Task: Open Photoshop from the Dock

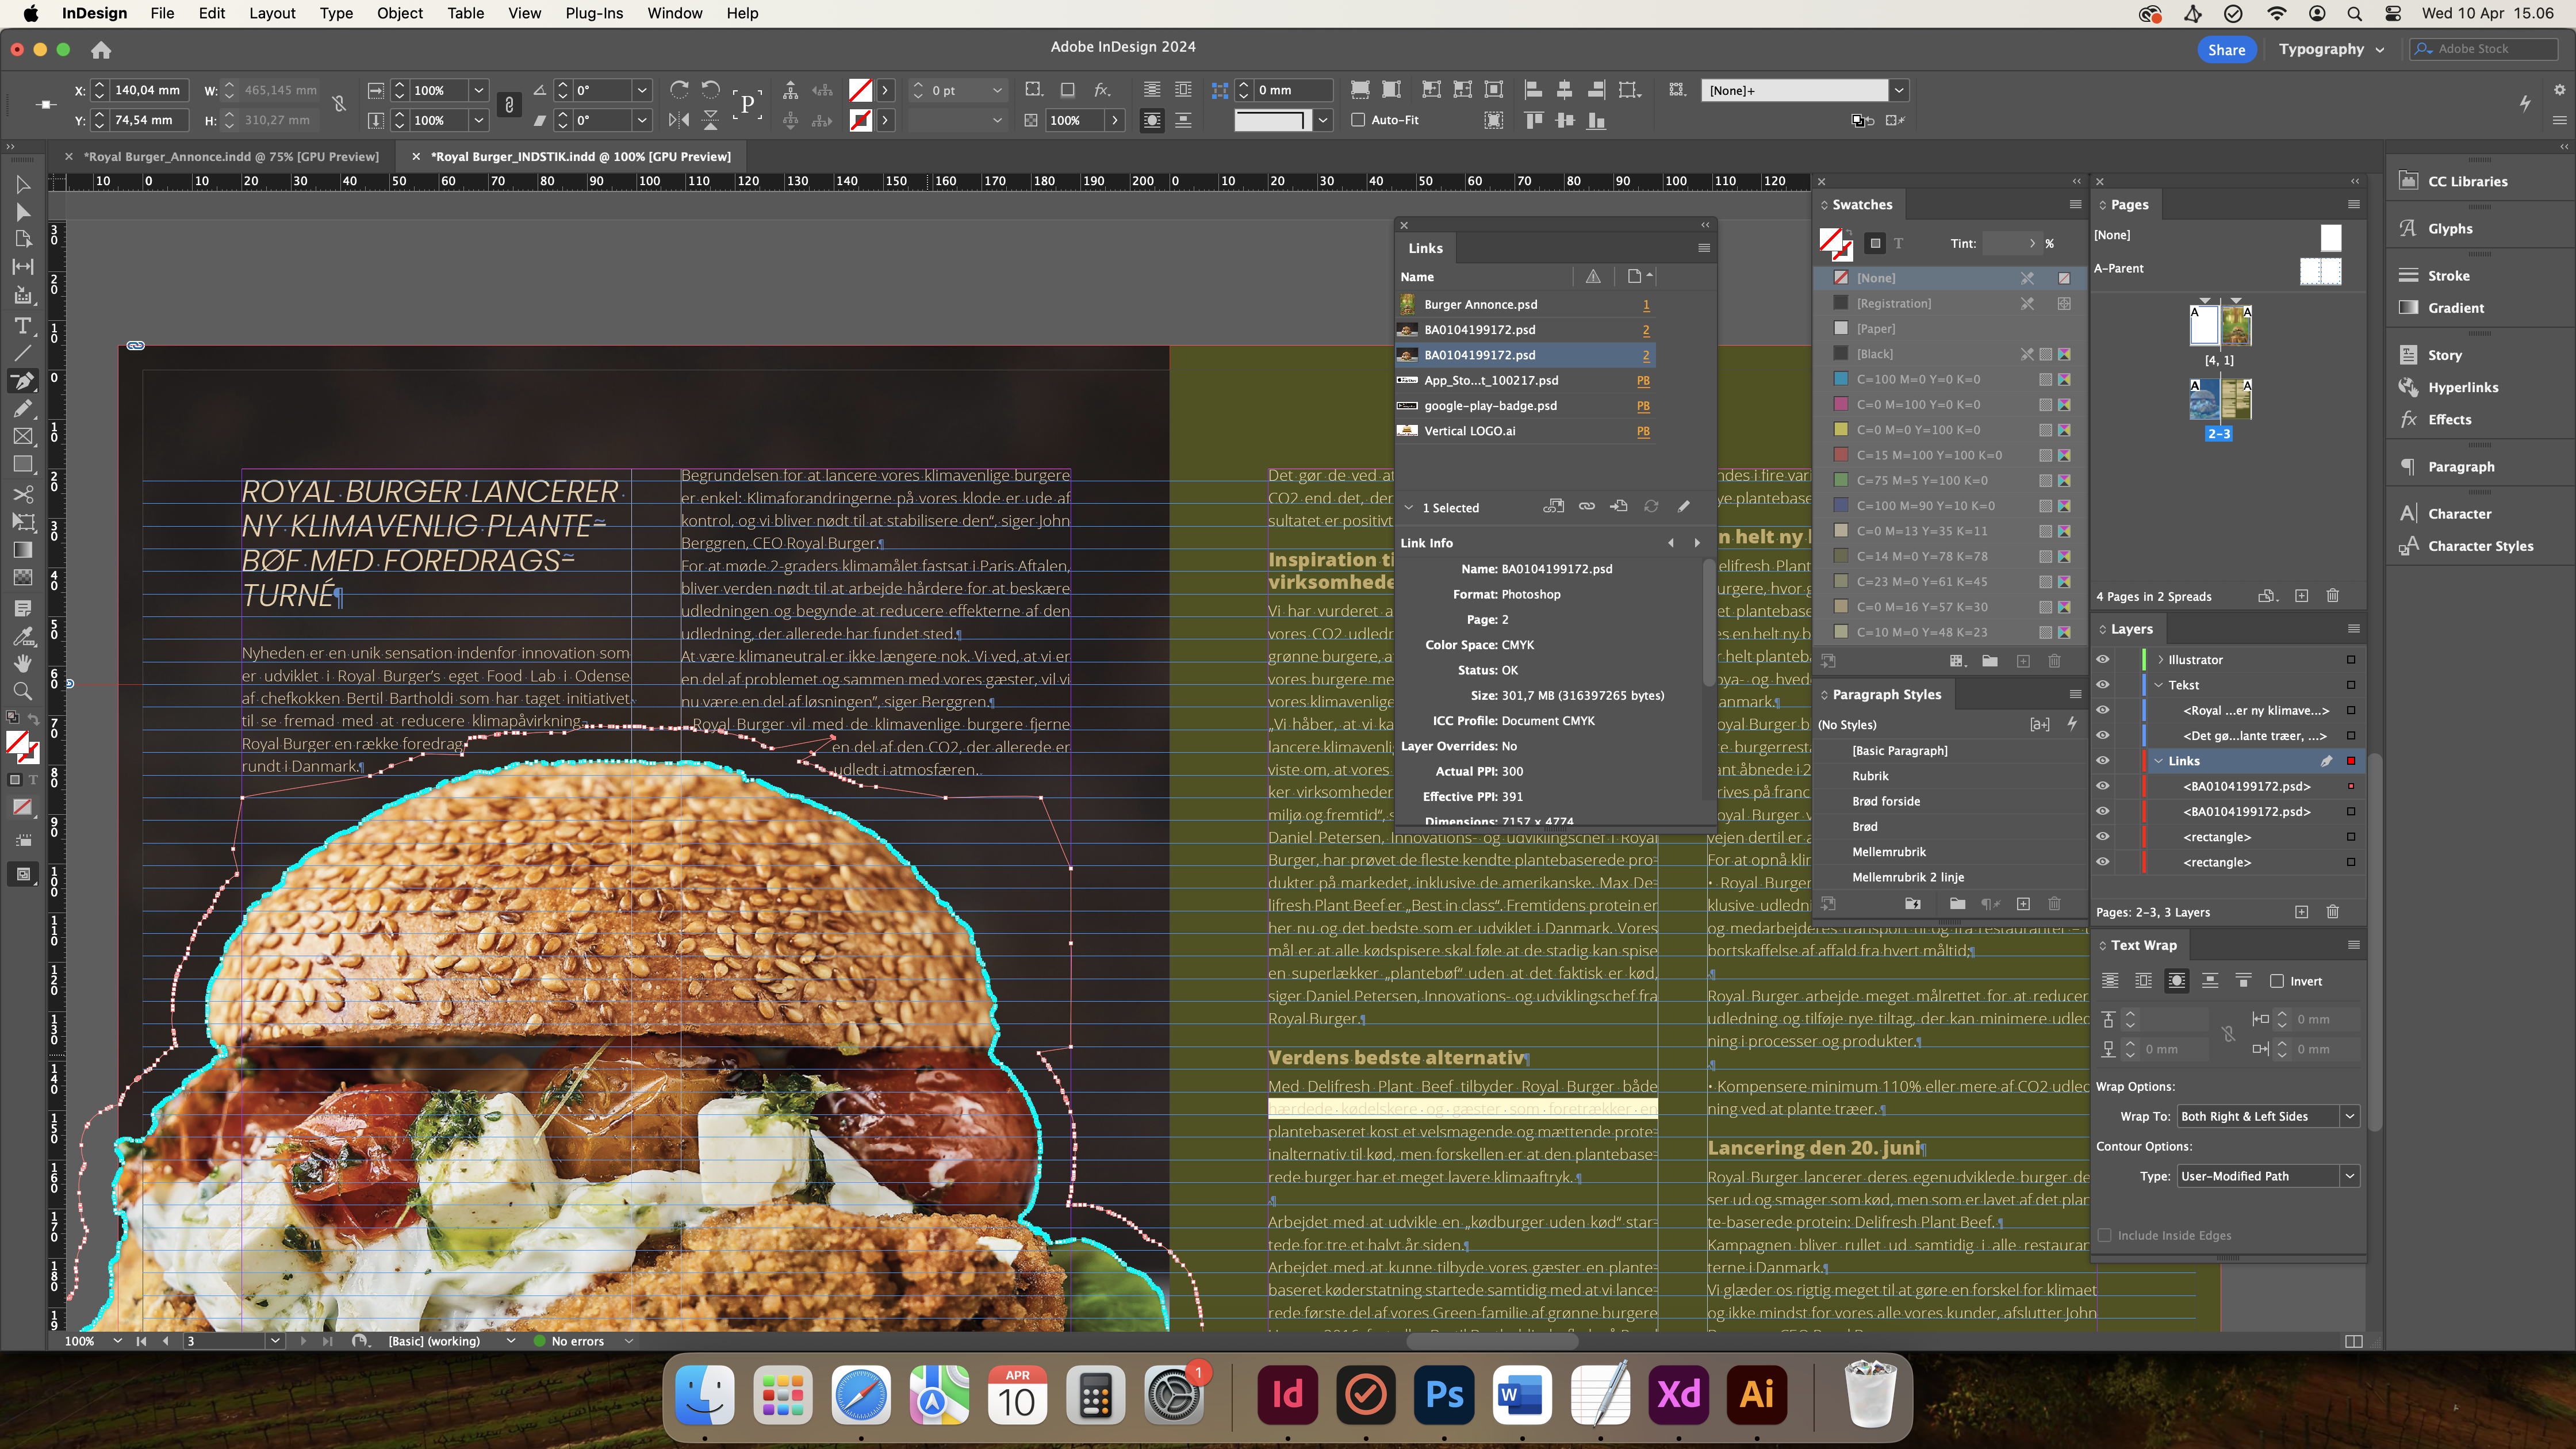Action: point(1444,1394)
